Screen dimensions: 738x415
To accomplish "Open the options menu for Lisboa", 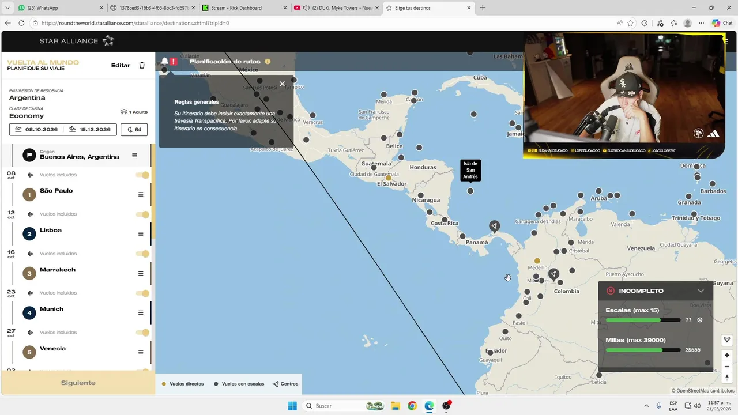I will pyautogui.click(x=141, y=233).
